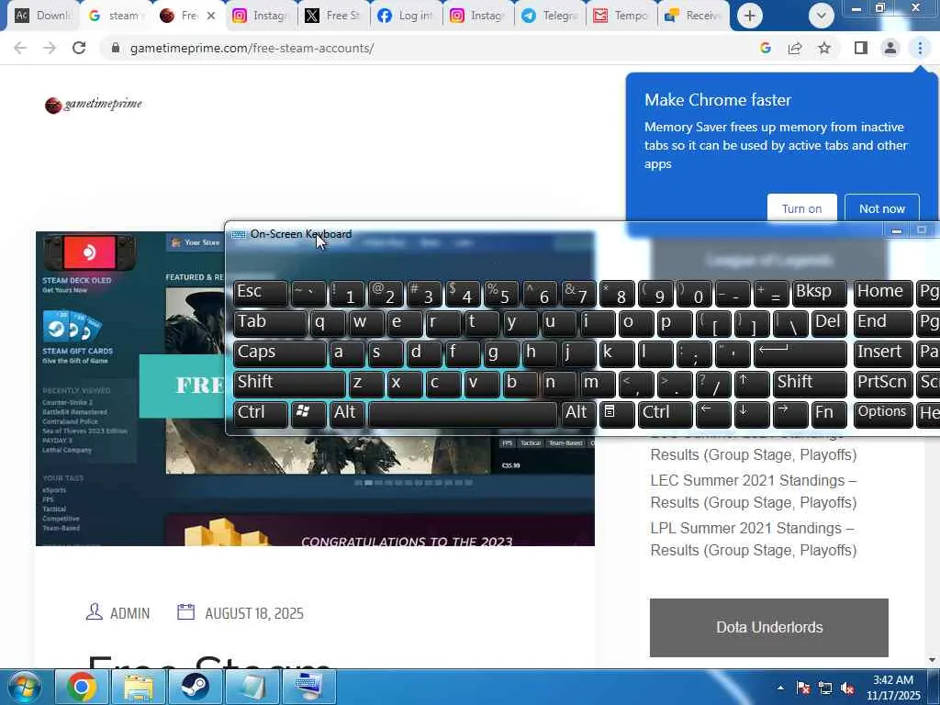This screenshot has height=705, width=940.
Task: Click the Enter key on On-Screen Keyboard
Action: [800, 353]
